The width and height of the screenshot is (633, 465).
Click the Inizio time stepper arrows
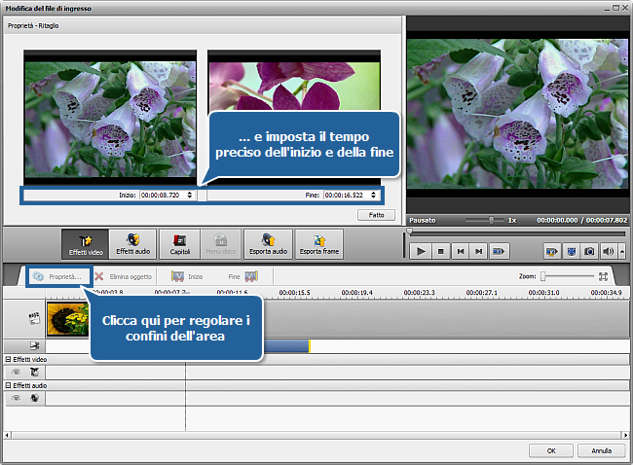190,196
